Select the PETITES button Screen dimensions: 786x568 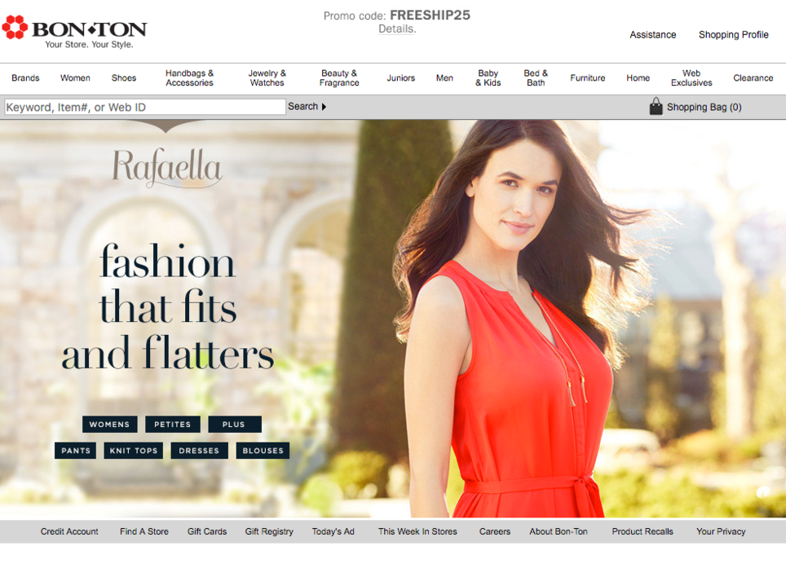172,425
